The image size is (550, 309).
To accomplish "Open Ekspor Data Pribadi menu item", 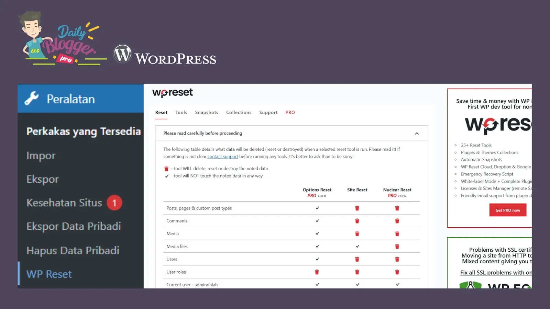I will [74, 226].
